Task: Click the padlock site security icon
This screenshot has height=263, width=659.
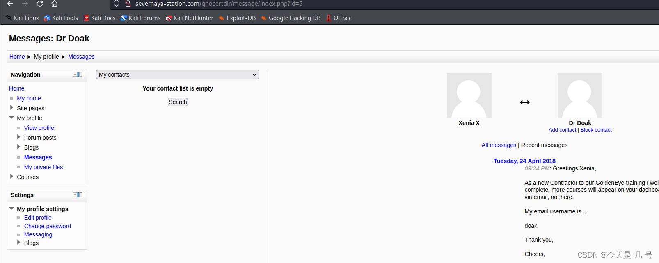Action: (x=128, y=4)
